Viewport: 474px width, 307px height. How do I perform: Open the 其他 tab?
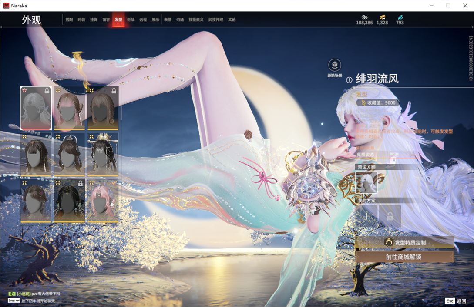click(232, 20)
